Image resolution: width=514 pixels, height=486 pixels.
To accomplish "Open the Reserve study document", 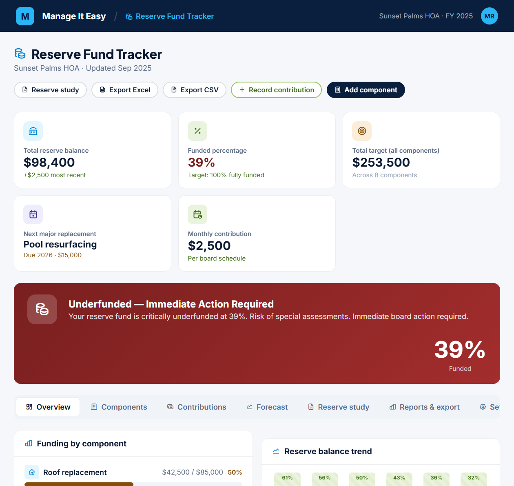I will coord(50,90).
